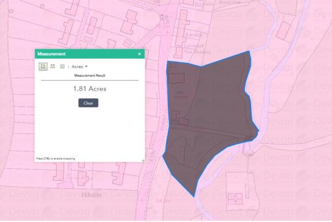
Task: Select the location coordinates tool
Action: 62,66
